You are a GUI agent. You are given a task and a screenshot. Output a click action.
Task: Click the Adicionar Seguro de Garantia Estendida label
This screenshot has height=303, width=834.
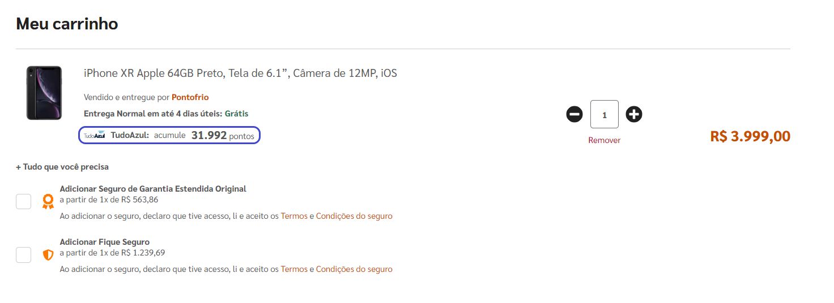(x=153, y=189)
